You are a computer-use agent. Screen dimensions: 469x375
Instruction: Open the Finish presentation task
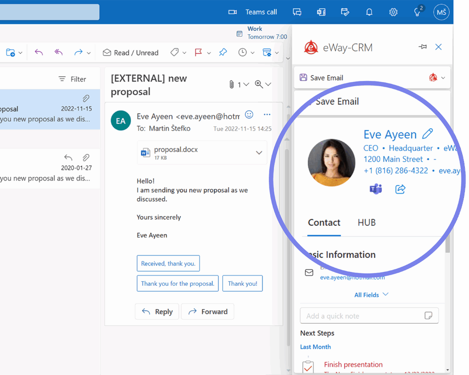(x=353, y=364)
